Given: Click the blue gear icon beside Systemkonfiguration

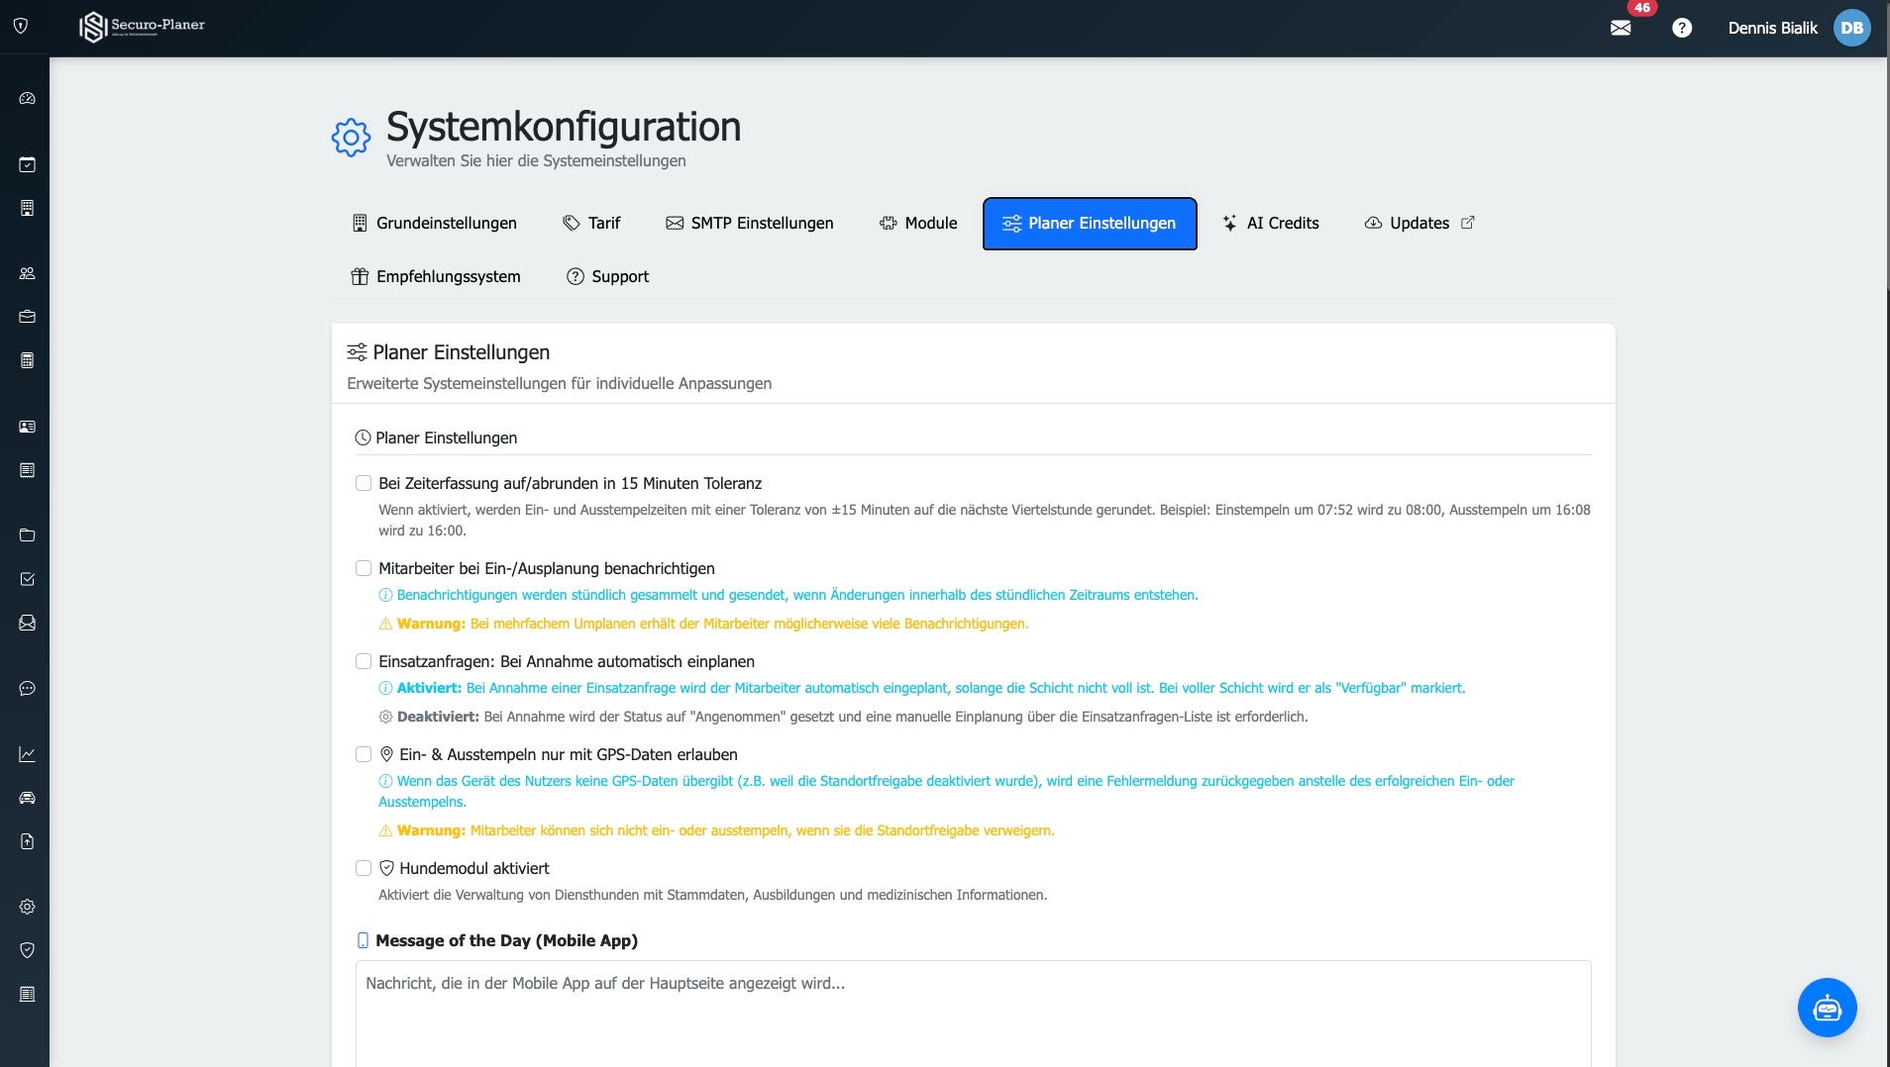Looking at the screenshot, I should click(x=351, y=138).
